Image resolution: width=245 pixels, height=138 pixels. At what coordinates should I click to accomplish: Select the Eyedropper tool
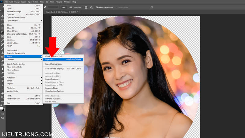2,40
